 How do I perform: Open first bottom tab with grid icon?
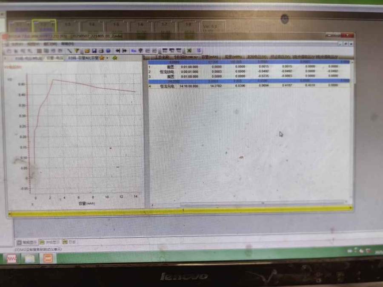[x=27, y=242]
